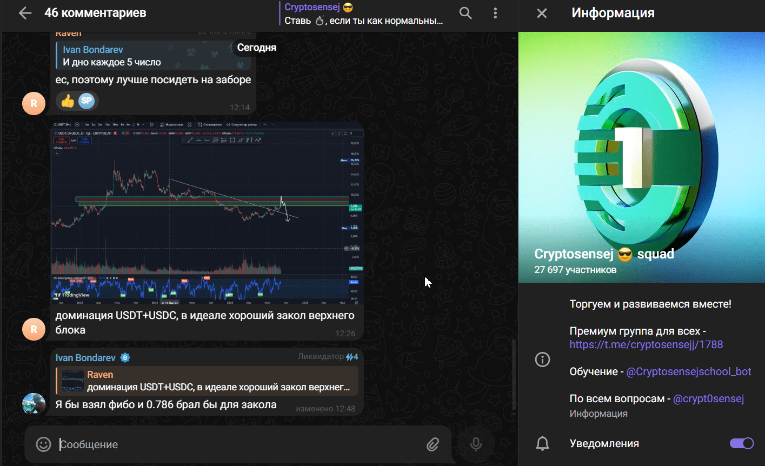Open the emoji picker smiley icon
The height and width of the screenshot is (466, 765).
[x=43, y=444]
